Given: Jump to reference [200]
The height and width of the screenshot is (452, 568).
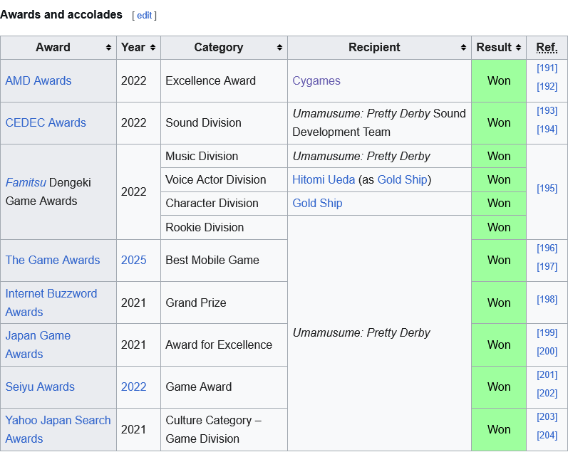Looking at the screenshot, I should pos(547,351).
